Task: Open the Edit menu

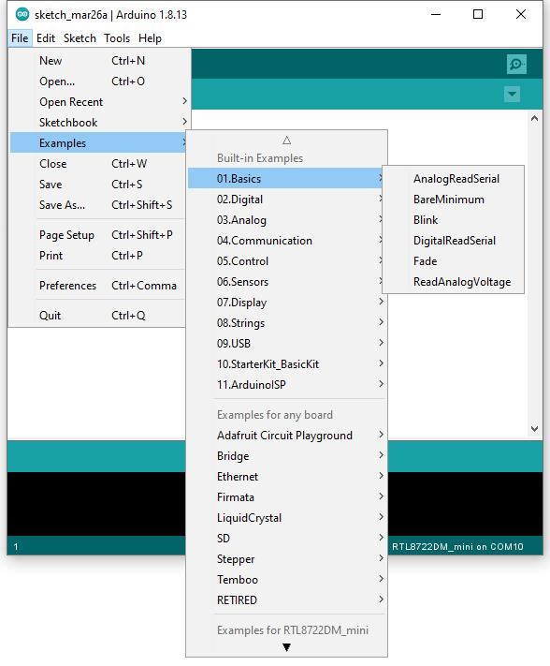Action: [x=46, y=38]
